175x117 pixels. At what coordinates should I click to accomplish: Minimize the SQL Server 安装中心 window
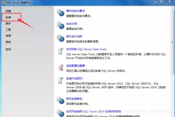point(155,2)
